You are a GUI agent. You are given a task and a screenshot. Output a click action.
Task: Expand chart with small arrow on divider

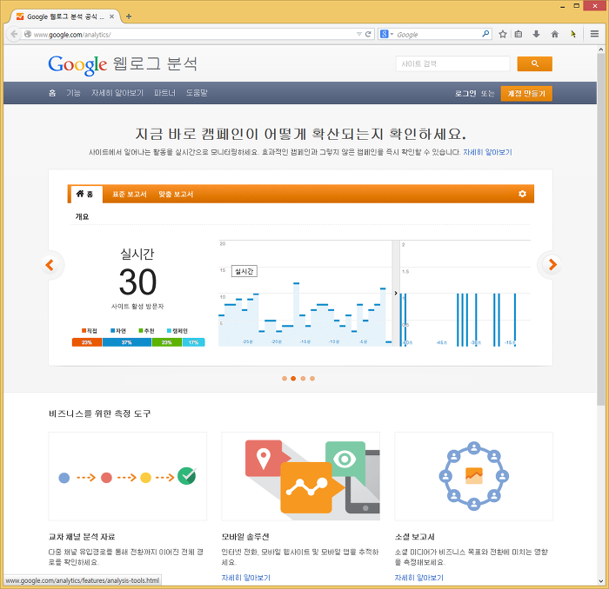(x=396, y=293)
